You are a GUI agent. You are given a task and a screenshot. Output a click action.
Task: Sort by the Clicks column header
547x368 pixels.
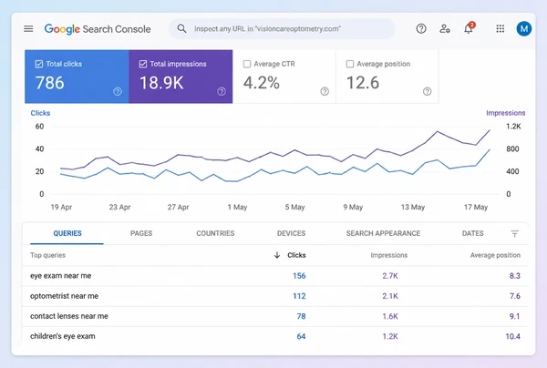pos(296,255)
